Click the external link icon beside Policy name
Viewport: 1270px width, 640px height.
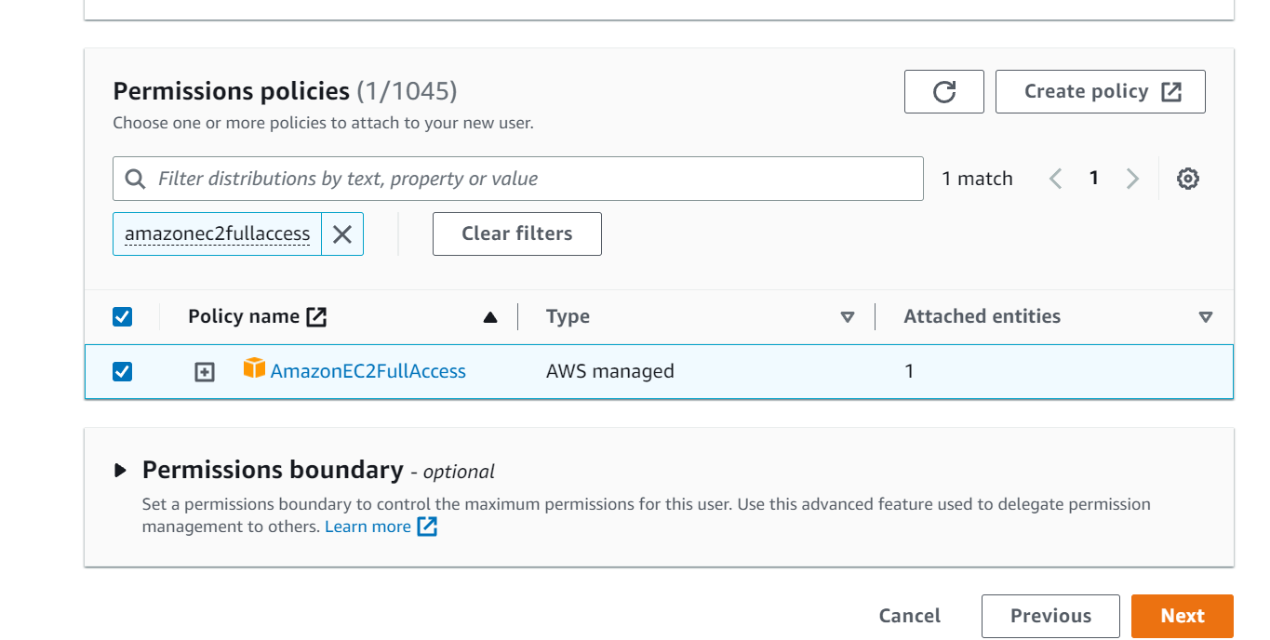click(x=317, y=317)
